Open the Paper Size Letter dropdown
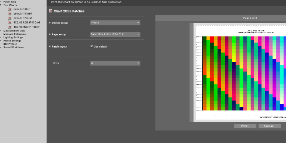Image resolution: width=286 pixels, height=143 pixels. (115, 34)
